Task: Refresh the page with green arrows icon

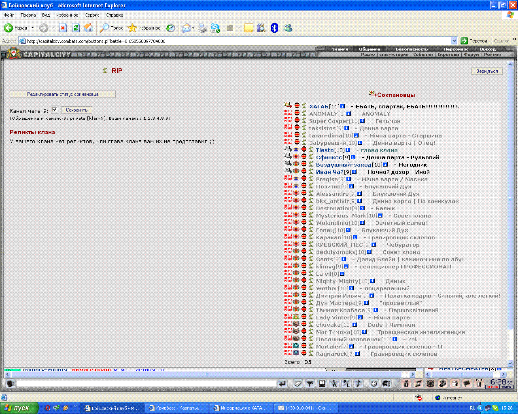Action: [76, 28]
